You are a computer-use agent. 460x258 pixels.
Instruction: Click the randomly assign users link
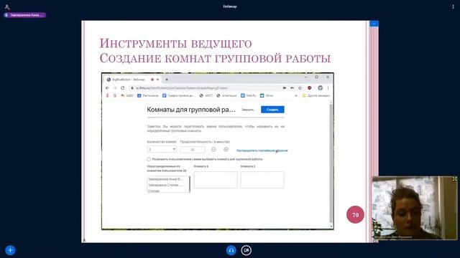pos(262,150)
